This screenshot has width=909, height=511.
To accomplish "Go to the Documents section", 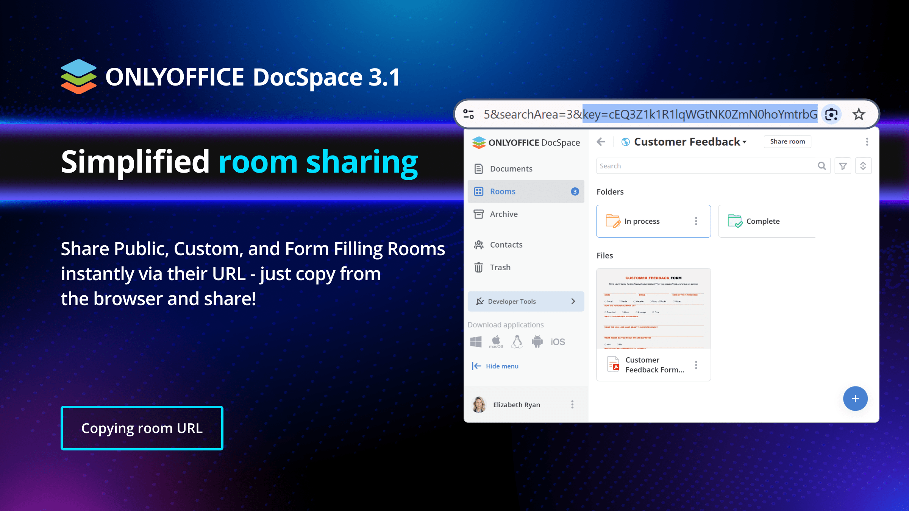I will click(x=511, y=169).
